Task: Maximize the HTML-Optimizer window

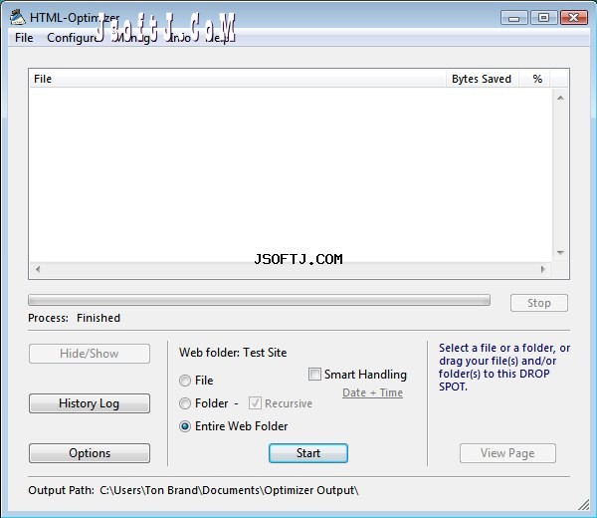Action: click(543, 18)
